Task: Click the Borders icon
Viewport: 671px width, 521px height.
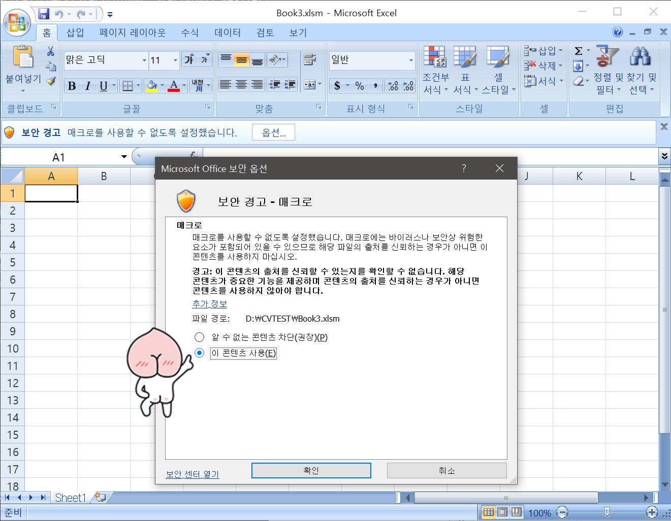Action: [x=127, y=86]
